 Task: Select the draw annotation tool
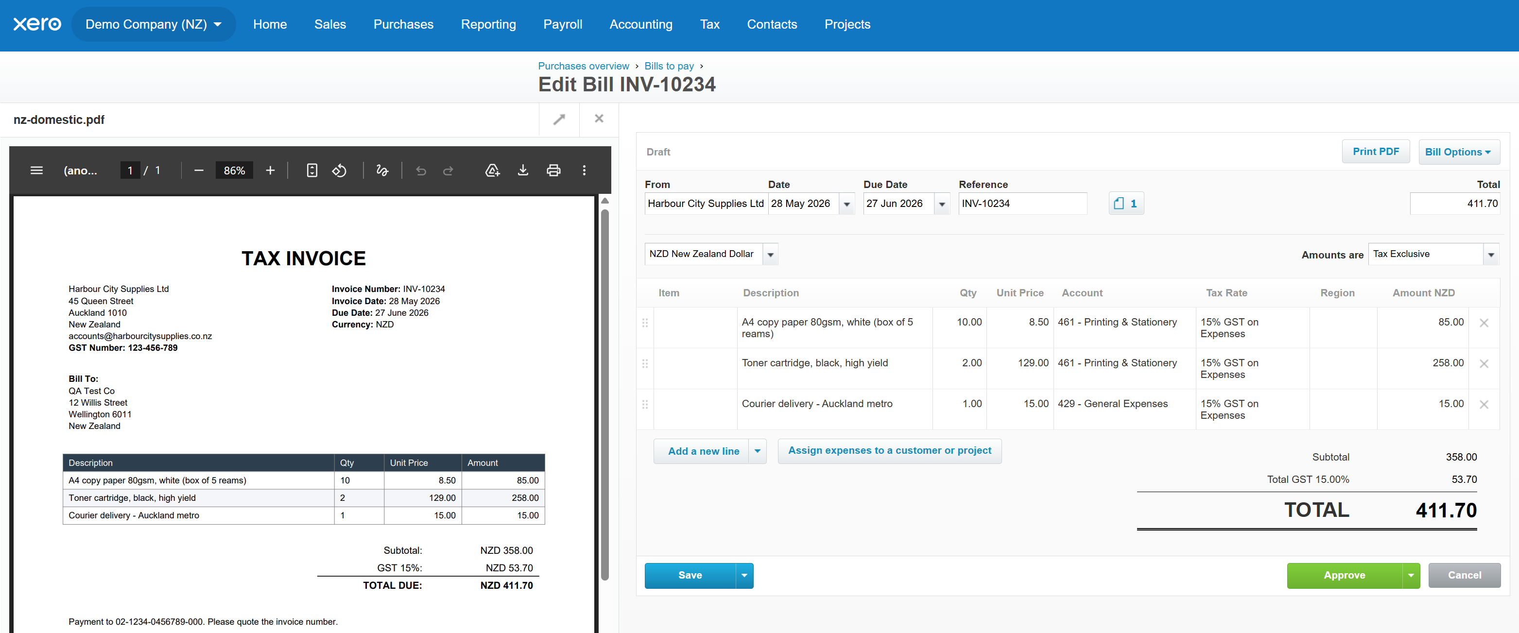click(382, 171)
